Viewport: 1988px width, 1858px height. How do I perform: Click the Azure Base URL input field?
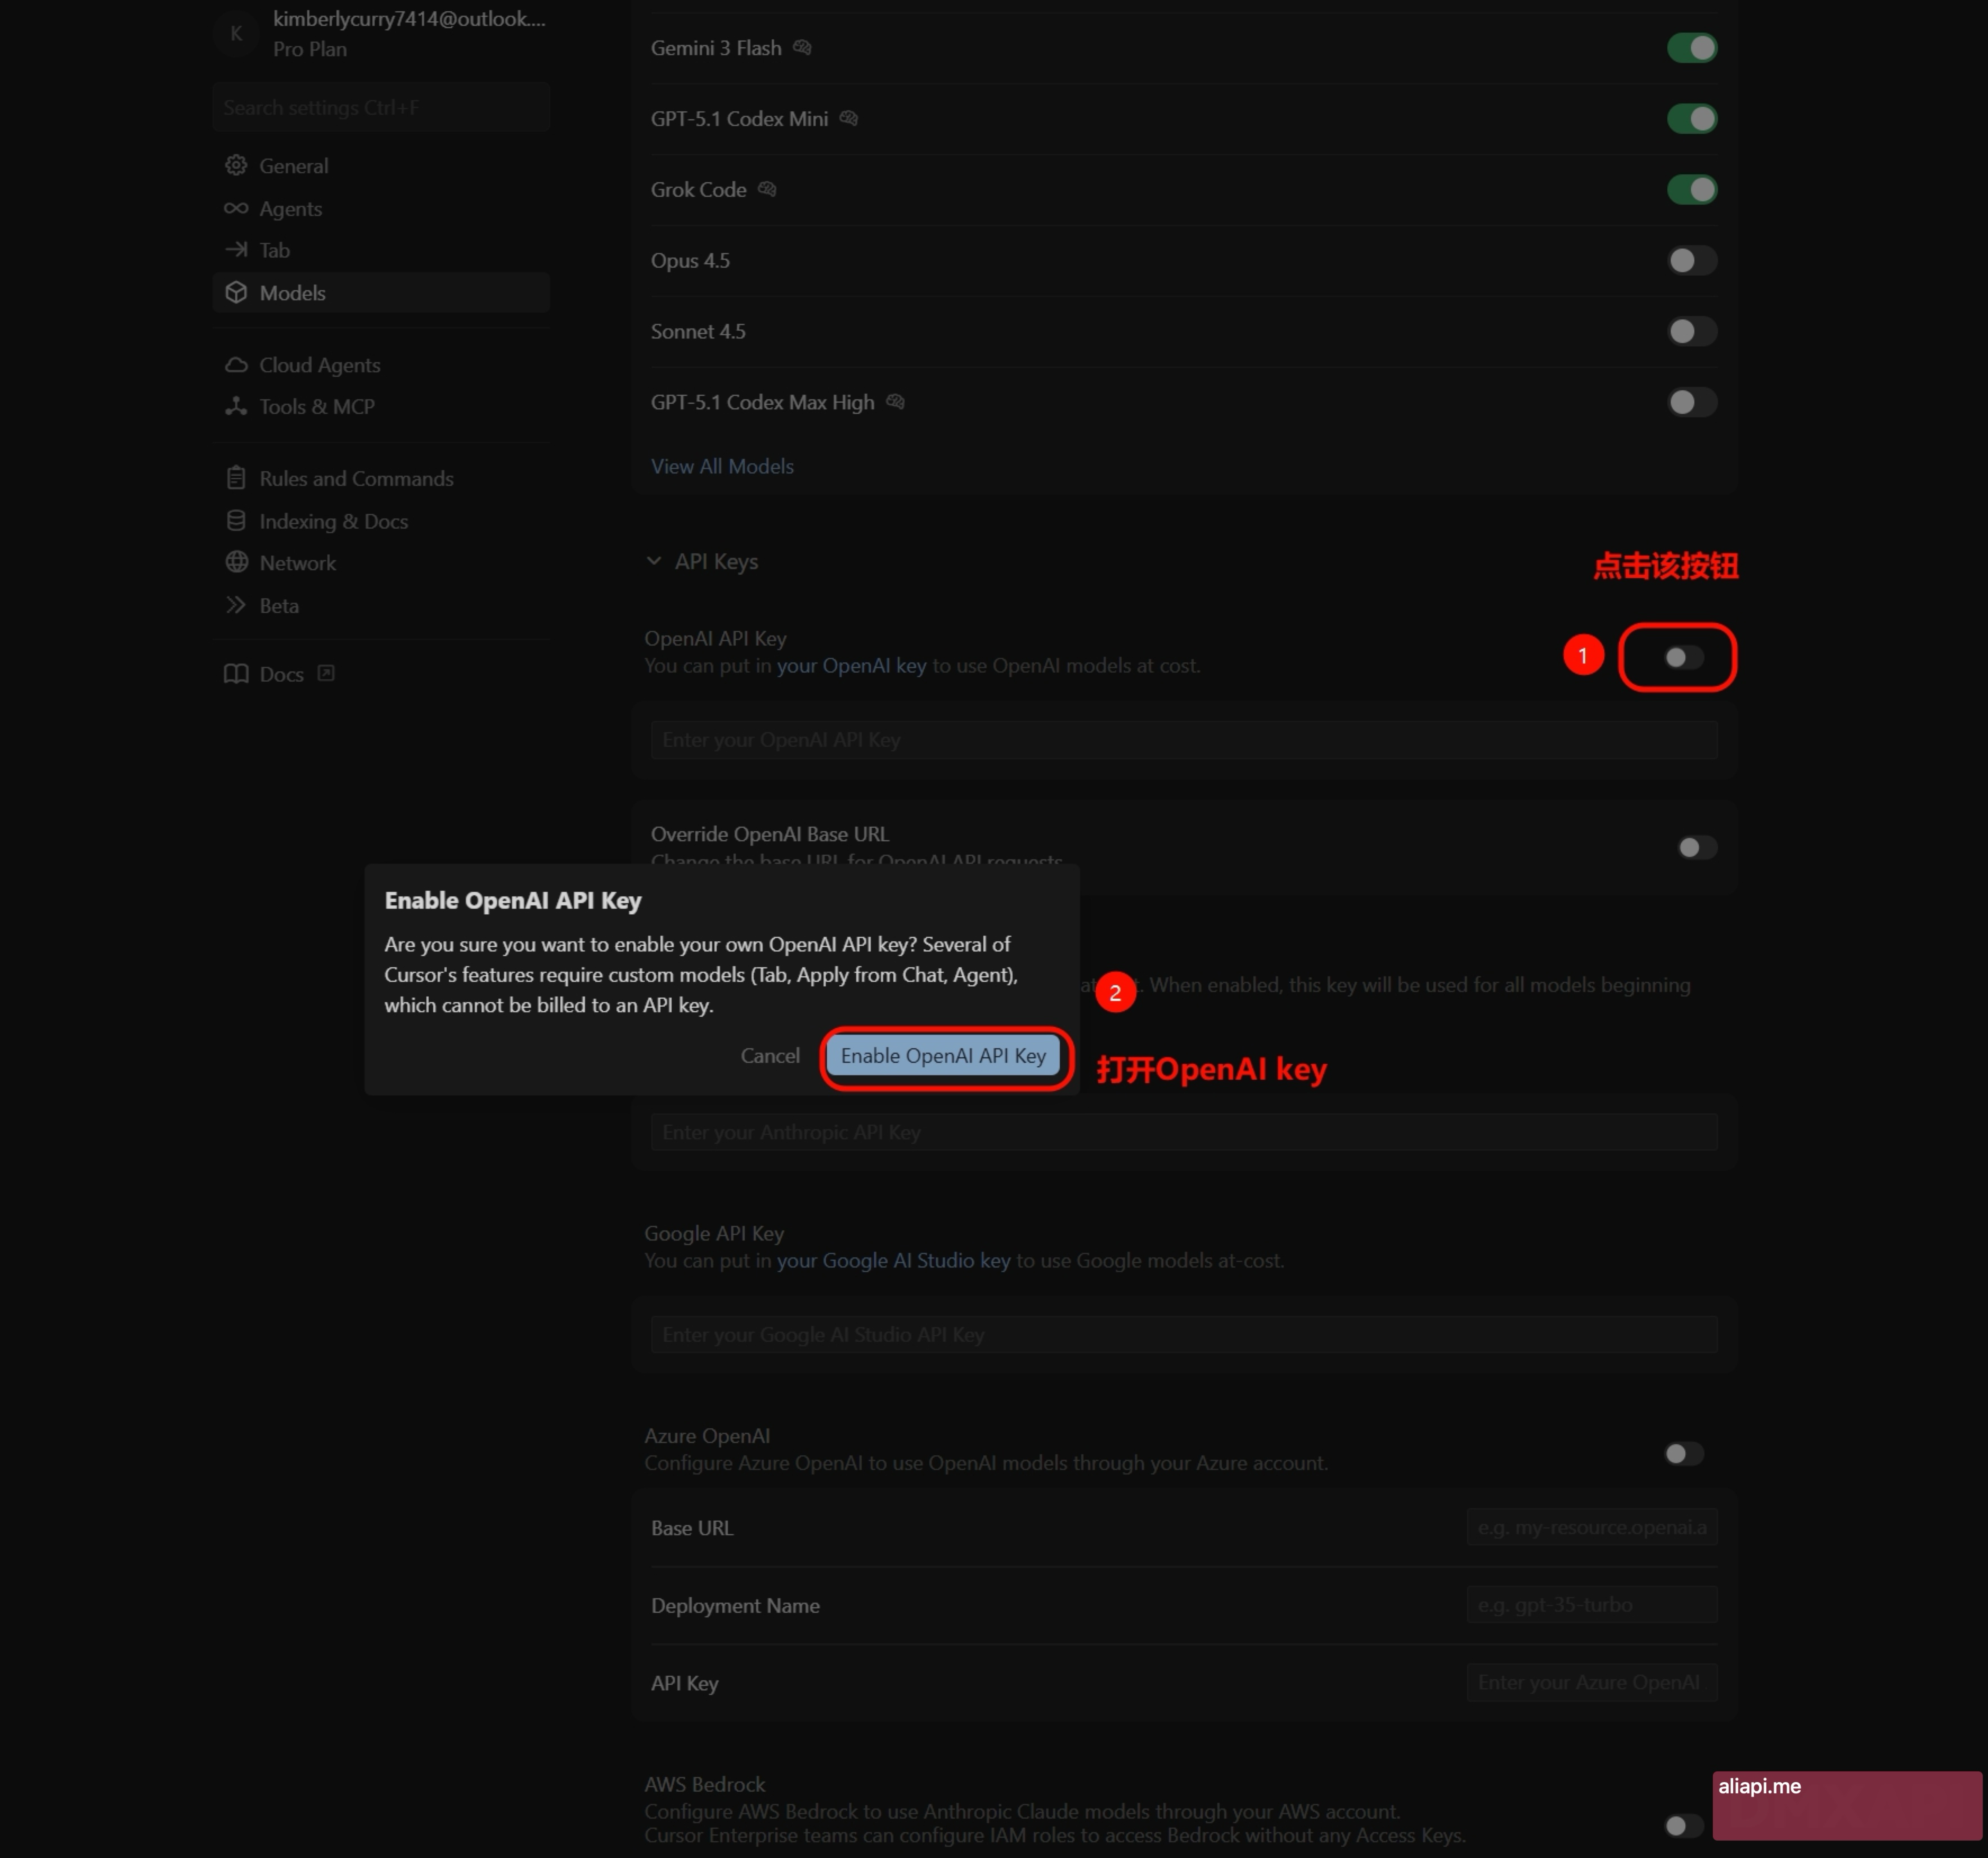click(1592, 1527)
